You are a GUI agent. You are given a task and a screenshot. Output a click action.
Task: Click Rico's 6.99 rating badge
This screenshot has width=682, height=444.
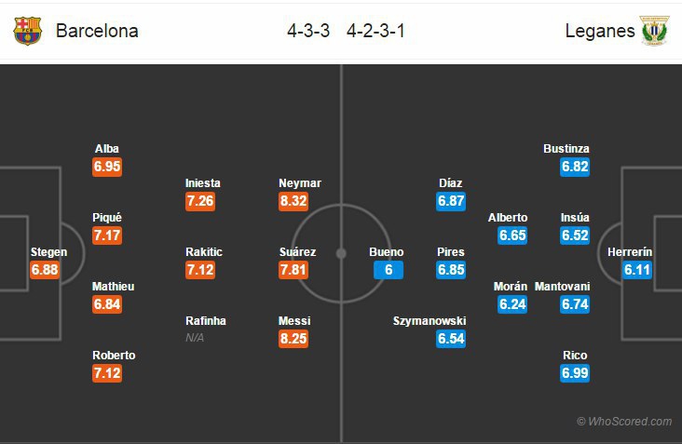(x=575, y=373)
